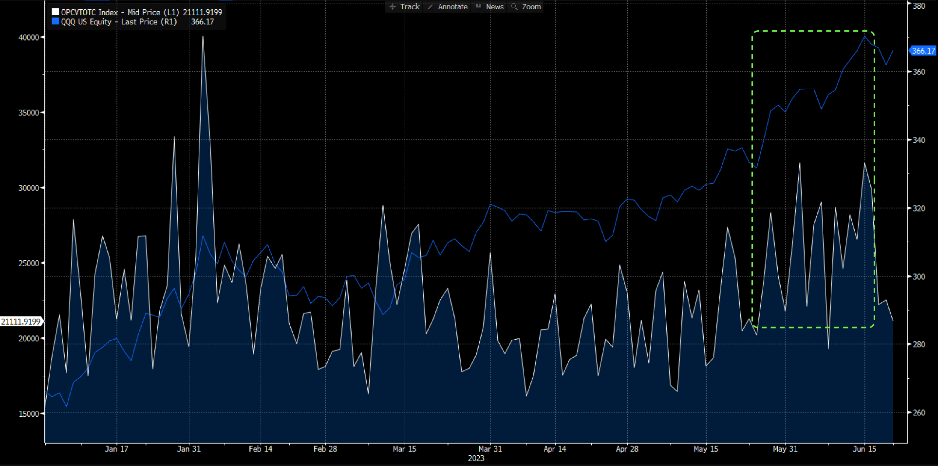Click the "May 15" date label
Screen dimensions: 938x466
(x=706, y=449)
